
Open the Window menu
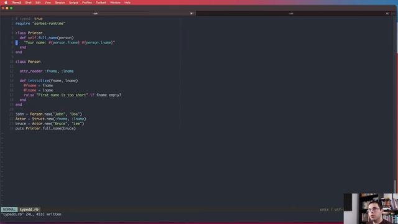coord(115,2)
